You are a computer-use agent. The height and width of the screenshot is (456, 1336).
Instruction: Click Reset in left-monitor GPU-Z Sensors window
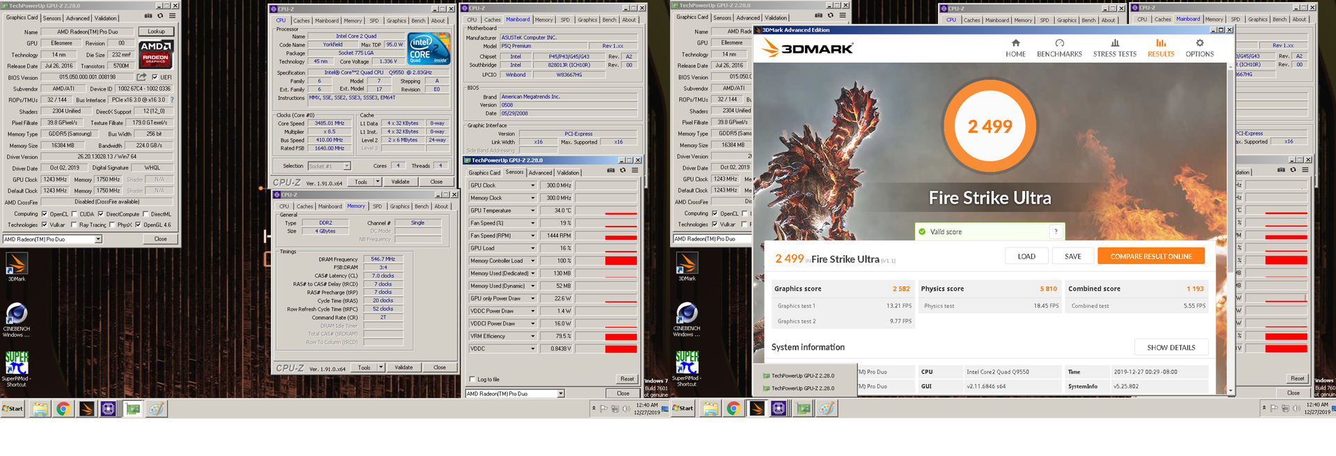tap(627, 380)
